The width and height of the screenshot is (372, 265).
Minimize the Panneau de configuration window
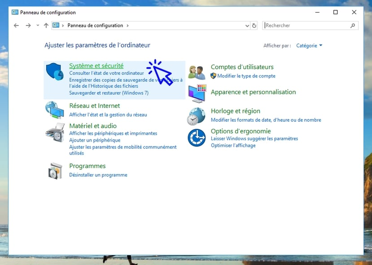coord(317,12)
